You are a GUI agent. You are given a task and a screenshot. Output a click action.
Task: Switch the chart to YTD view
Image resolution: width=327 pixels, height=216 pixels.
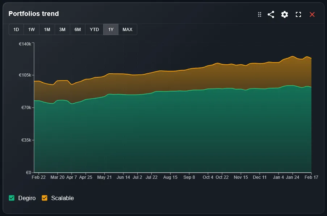click(x=94, y=29)
